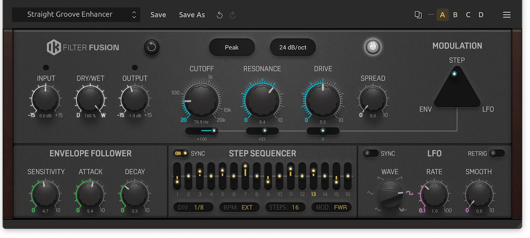Click the resonance value 6.4
530x238 pixels.
262,121
